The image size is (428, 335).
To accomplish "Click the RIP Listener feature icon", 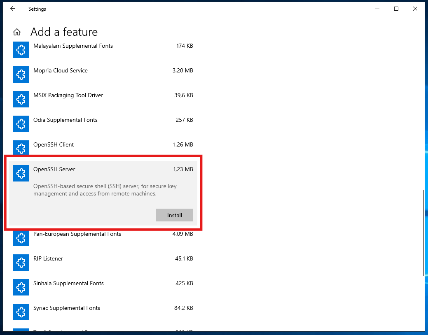I will click(21, 263).
